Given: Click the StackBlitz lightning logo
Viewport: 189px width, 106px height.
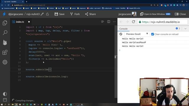Looking at the screenshot, I should [4, 14].
